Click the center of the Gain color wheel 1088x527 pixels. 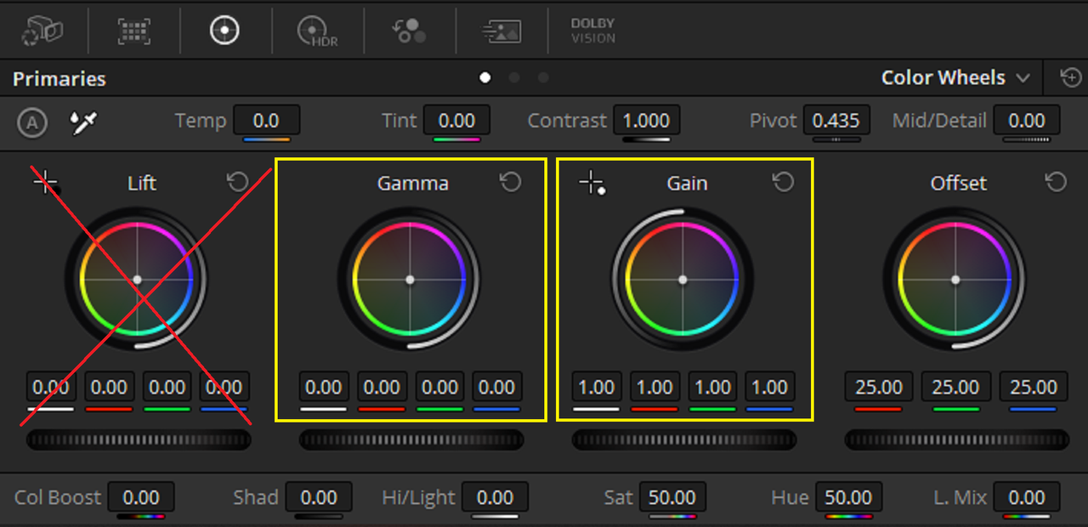tap(683, 280)
